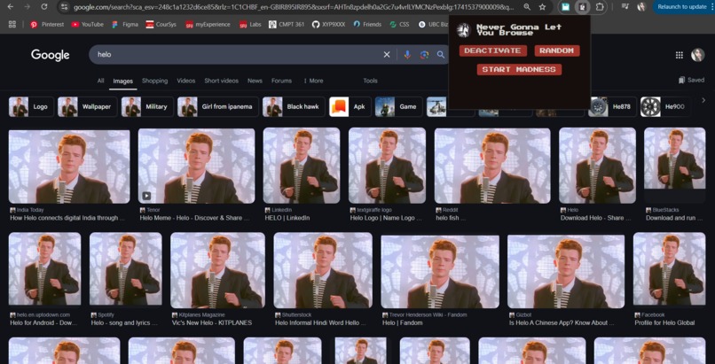The height and width of the screenshot is (364, 715).
Task: Filter images by the Military chip
Action: 147,107
